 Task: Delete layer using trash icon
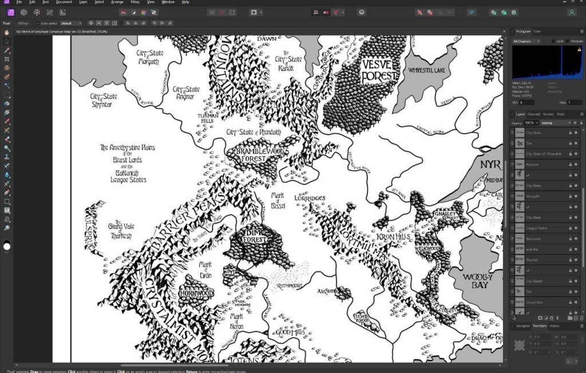(x=581, y=318)
